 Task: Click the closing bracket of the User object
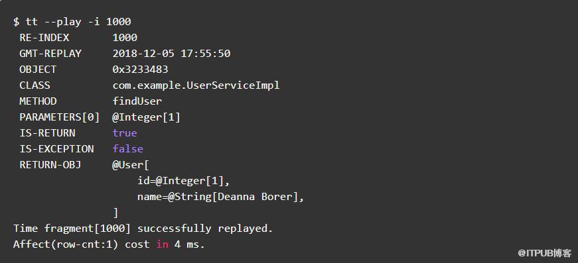point(115,213)
